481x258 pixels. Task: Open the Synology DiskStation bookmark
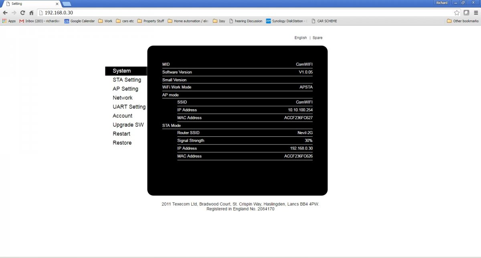pos(286,21)
